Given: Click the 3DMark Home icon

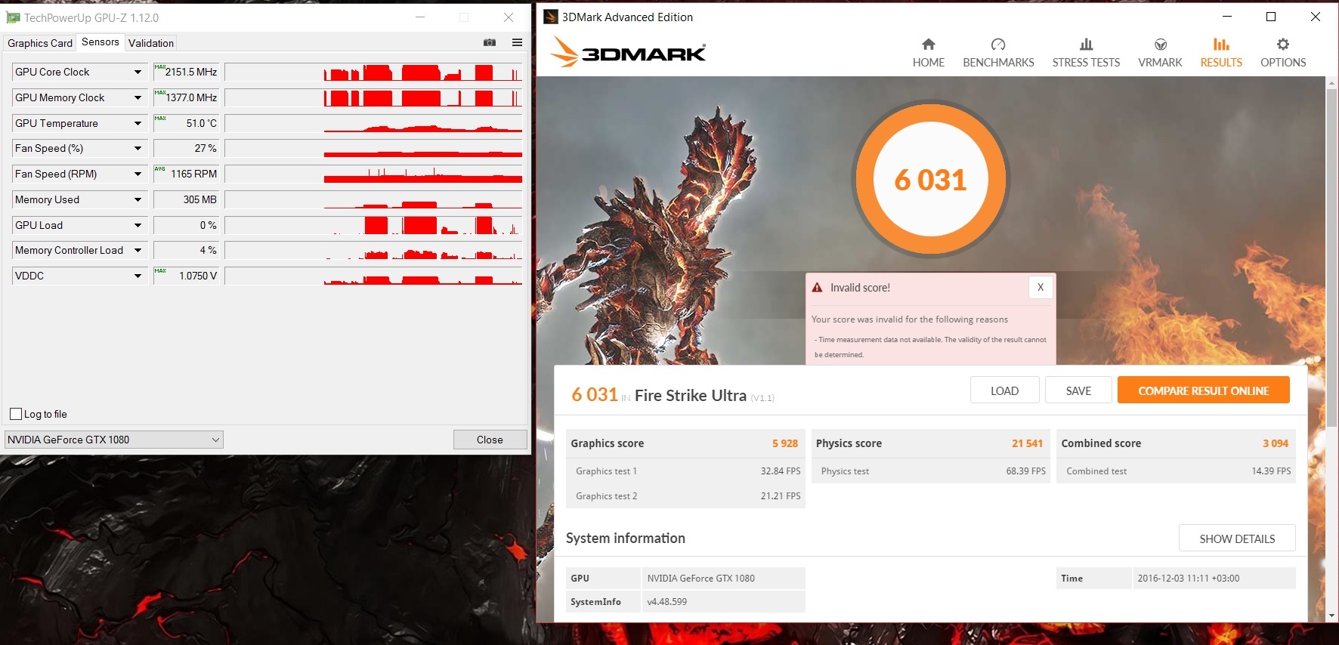Looking at the screenshot, I should pos(929,44).
